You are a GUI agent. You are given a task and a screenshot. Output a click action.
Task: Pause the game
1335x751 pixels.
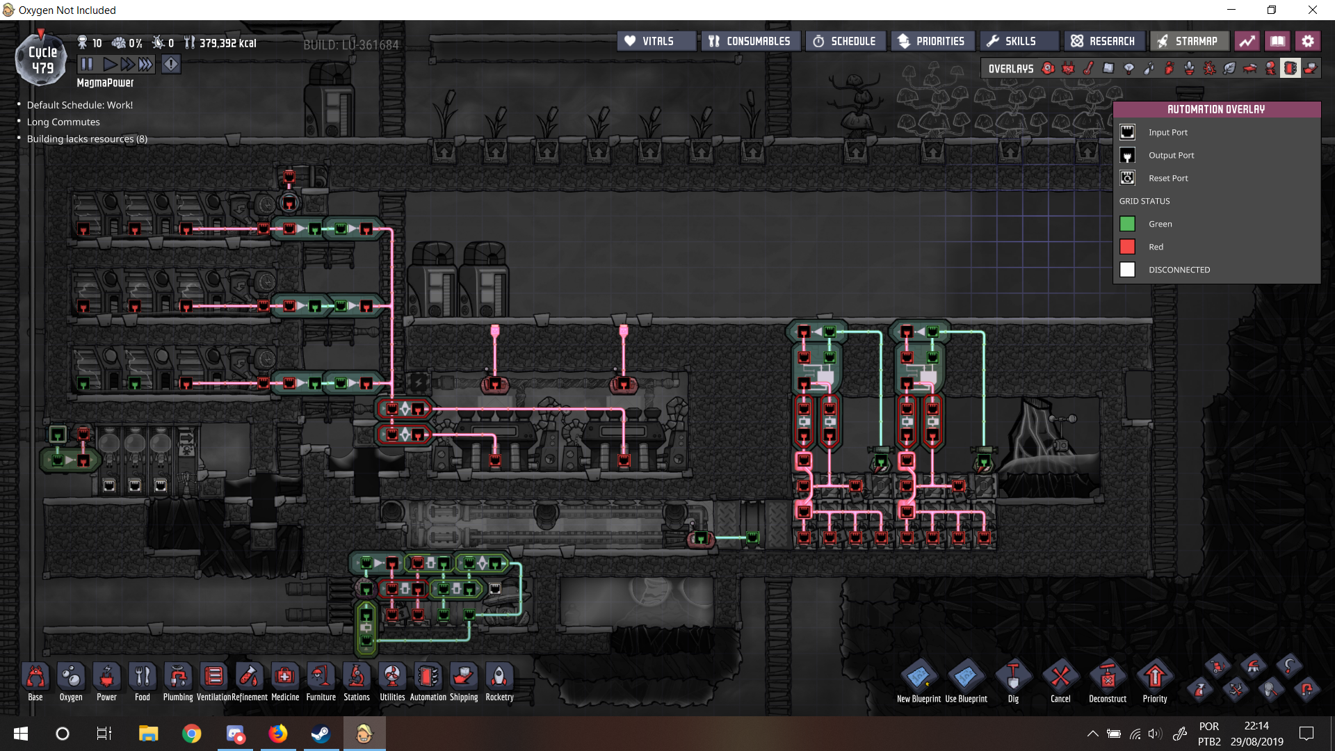pyautogui.click(x=87, y=64)
